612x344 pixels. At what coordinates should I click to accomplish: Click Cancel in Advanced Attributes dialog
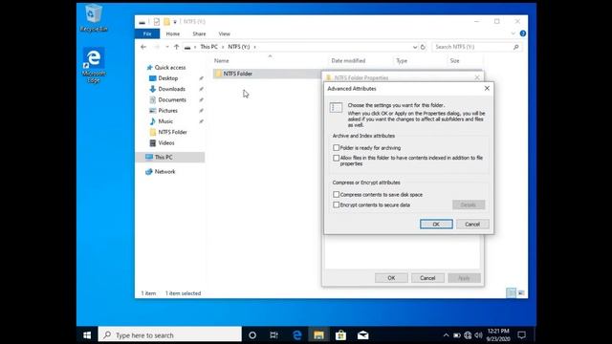coord(472,225)
